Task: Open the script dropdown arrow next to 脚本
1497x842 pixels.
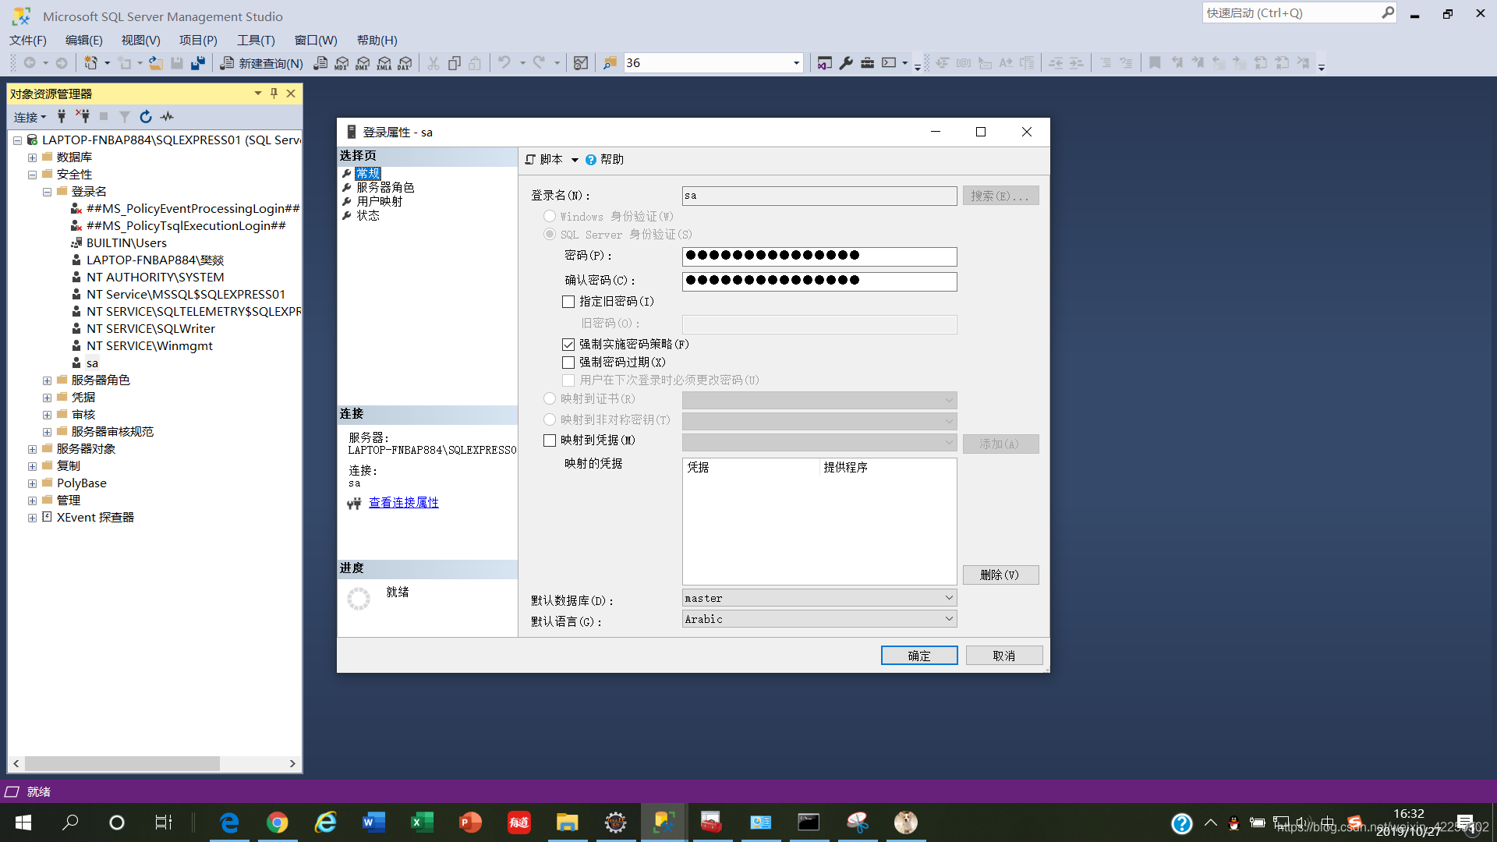Action: [x=575, y=160]
